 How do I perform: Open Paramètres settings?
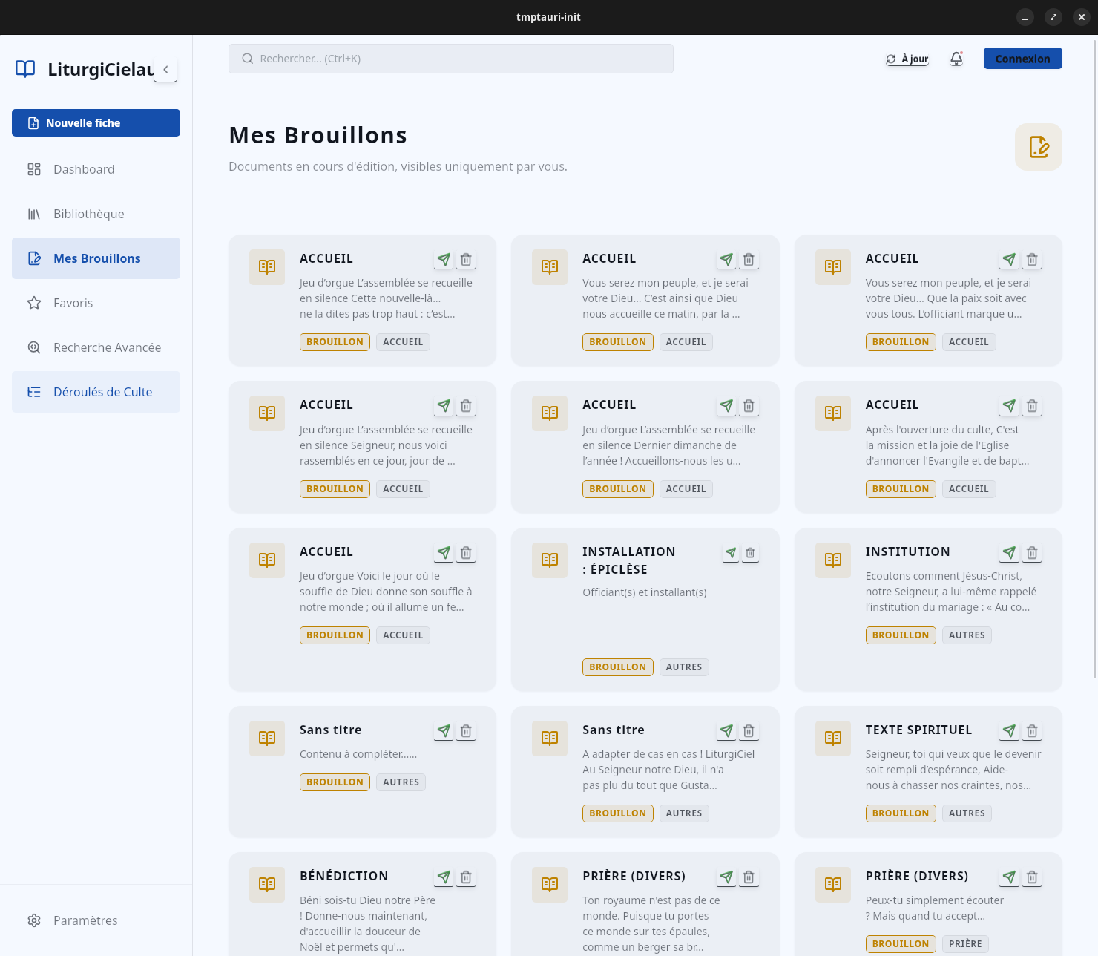(85, 920)
